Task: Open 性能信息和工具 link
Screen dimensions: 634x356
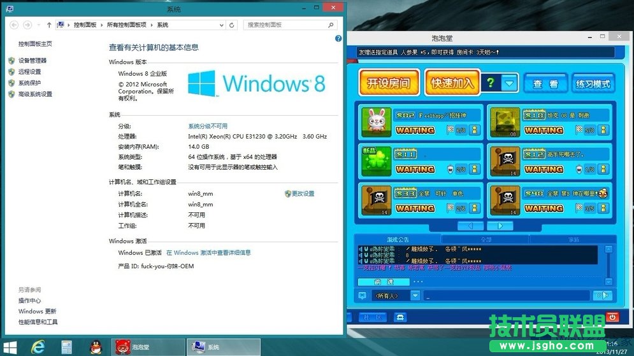Action: (38, 322)
